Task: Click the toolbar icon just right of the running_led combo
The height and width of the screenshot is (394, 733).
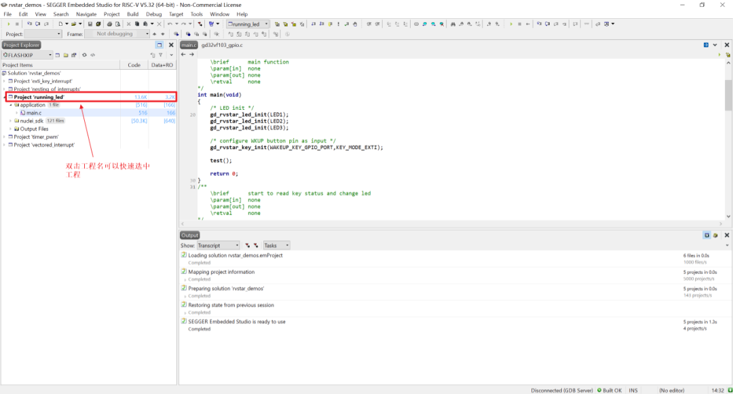Action: click(277, 24)
